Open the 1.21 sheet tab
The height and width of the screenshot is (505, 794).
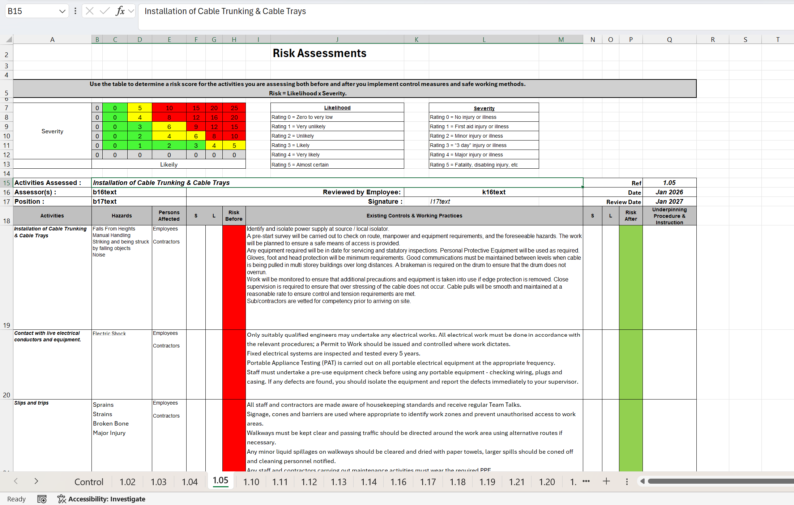tap(517, 481)
